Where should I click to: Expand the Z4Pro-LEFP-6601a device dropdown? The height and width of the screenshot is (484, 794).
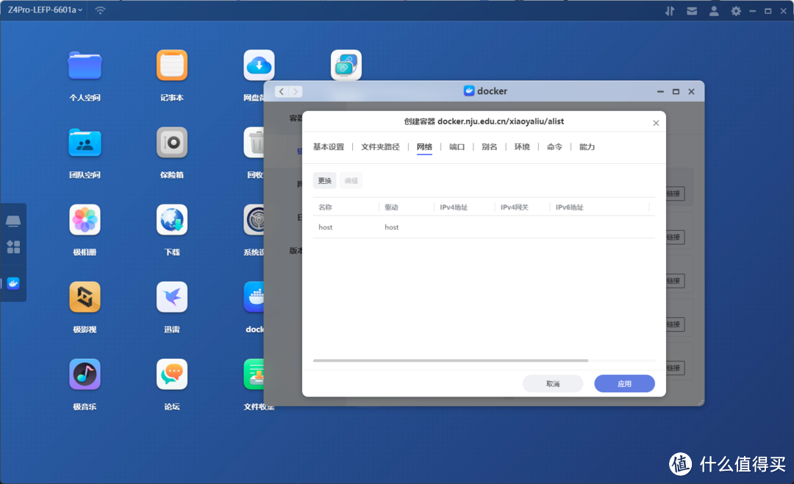click(x=45, y=10)
